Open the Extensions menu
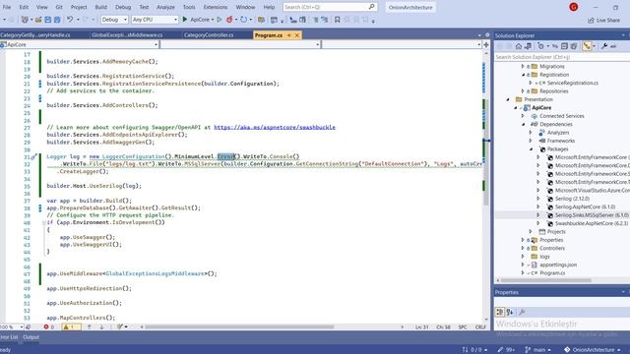Viewport: 630px width, 354px height. click(x=216, y=7)
